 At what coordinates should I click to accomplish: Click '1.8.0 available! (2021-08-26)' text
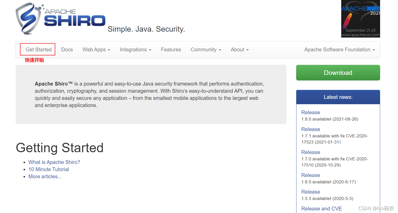[330, 119]
